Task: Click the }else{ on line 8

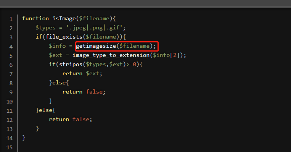Action: tap(59, 83)
